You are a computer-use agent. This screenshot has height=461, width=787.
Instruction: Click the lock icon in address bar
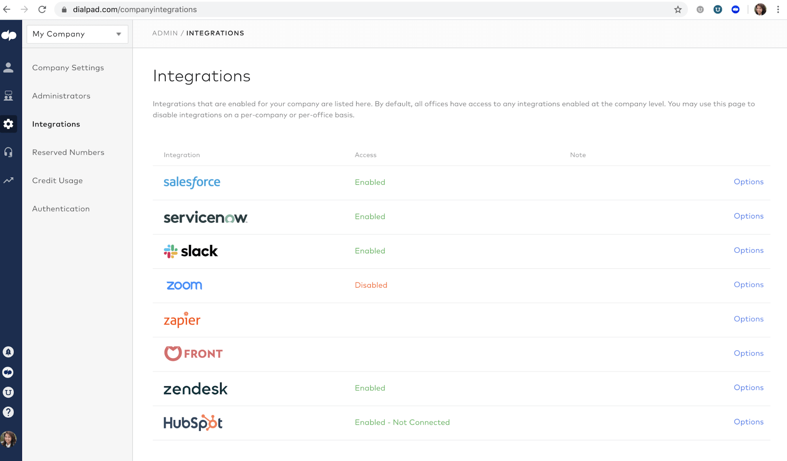click(64, 9)
